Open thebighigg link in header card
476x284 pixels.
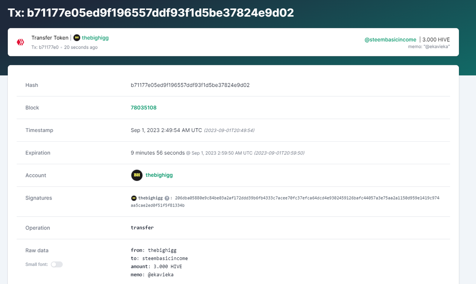point(95,38)
